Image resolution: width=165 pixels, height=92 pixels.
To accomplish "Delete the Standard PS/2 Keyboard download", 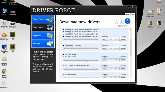I will [x=123, y=48].
